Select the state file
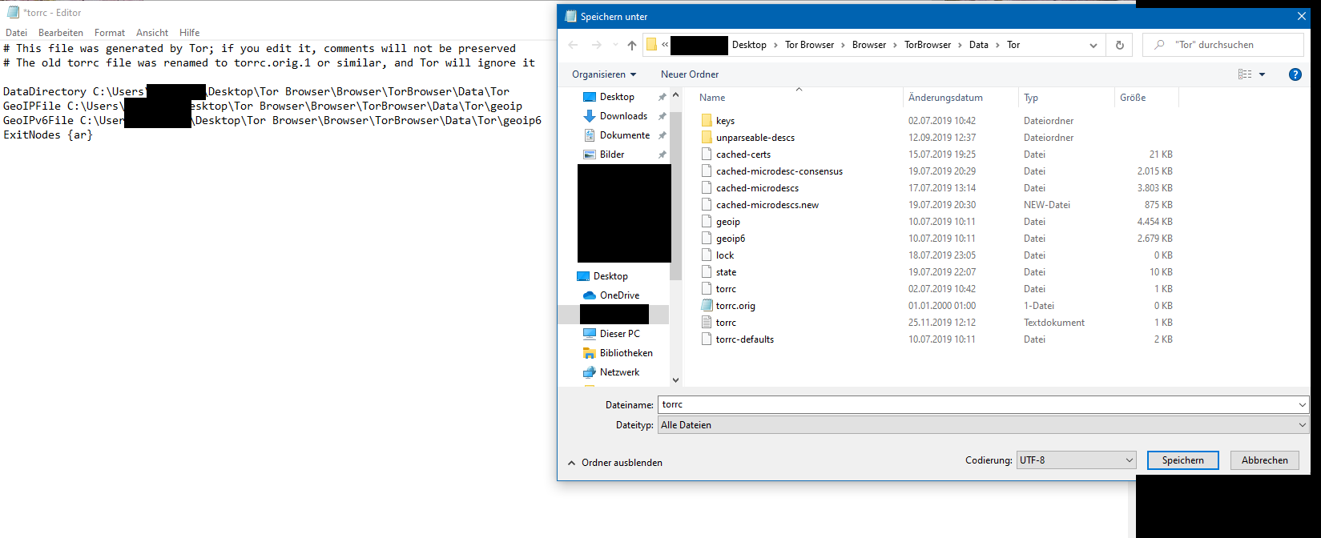 (x=726, y=272)
